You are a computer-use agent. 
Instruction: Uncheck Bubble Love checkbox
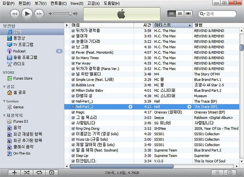click(x=73, y=85)
